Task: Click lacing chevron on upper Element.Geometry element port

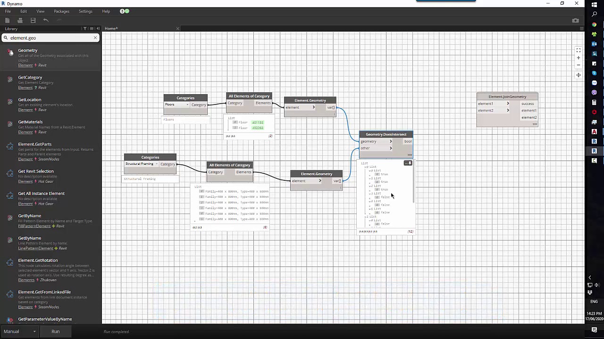Action: tap(314, 107)
